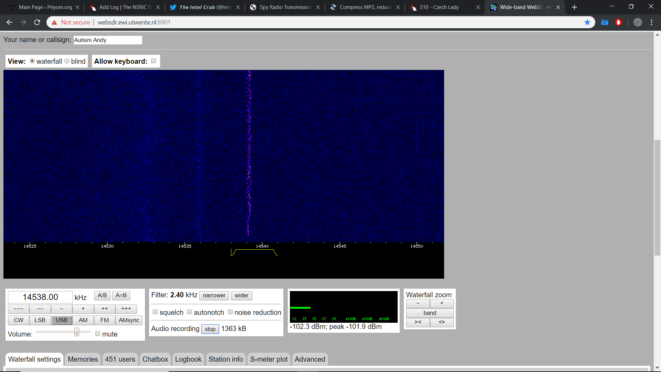
Task: Click the browser reload icon
Action: pos(37,22)
